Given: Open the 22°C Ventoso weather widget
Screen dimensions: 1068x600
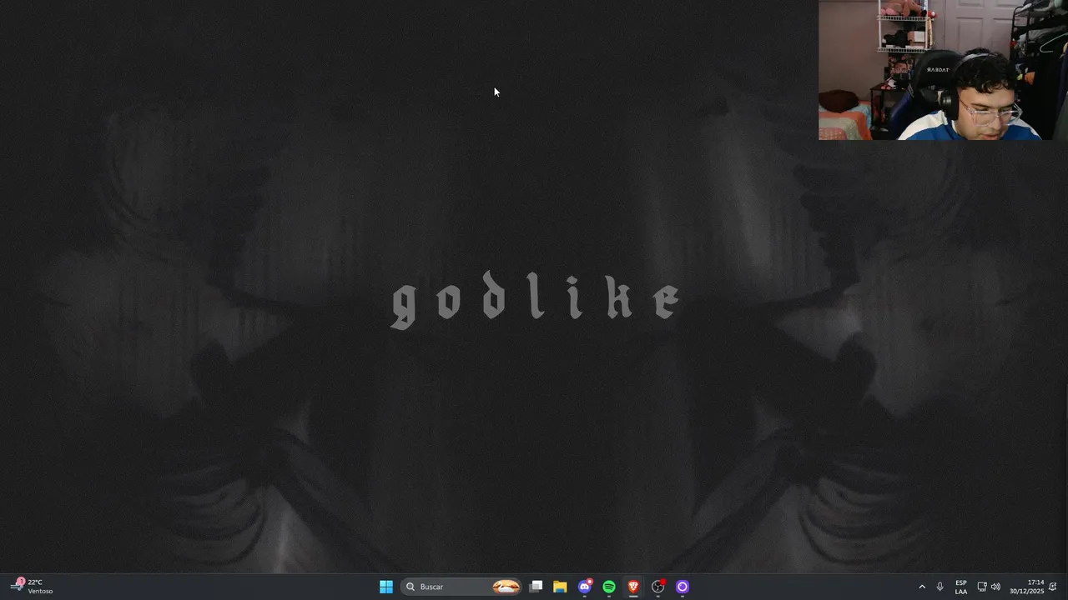Looking at the screenshot, I should (33, 587).
